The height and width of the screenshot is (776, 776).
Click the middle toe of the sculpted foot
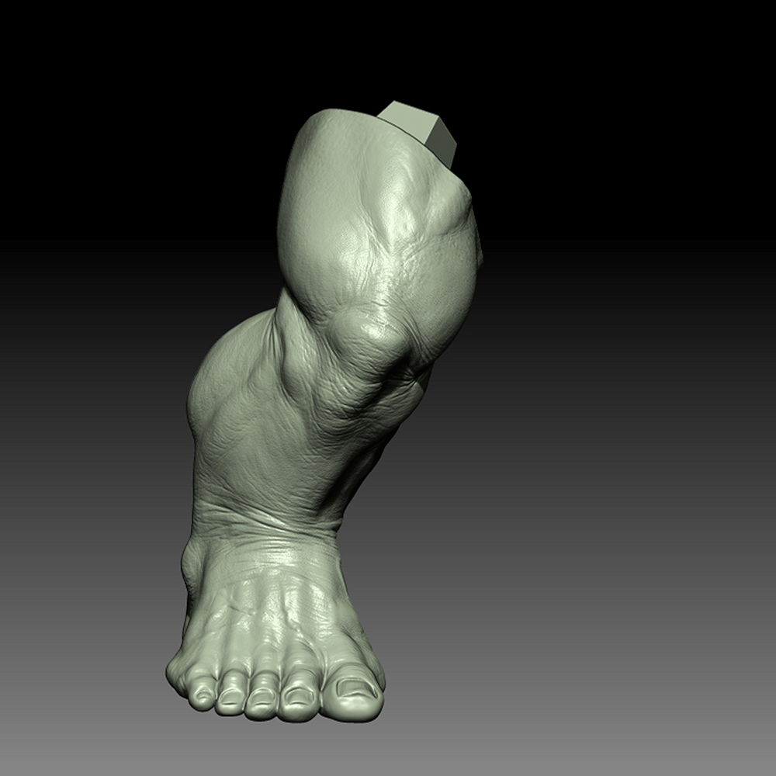[262, 698]
